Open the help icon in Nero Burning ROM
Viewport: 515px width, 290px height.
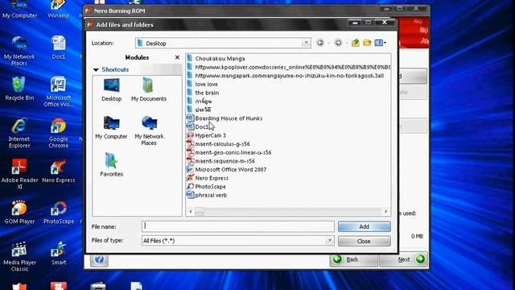click(x=99, y=259)
